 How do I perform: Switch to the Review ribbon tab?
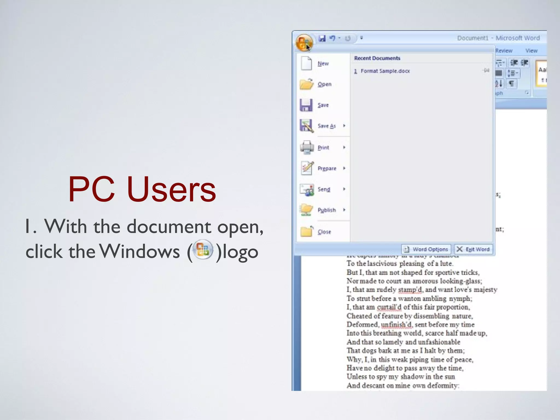click(504, 51)
